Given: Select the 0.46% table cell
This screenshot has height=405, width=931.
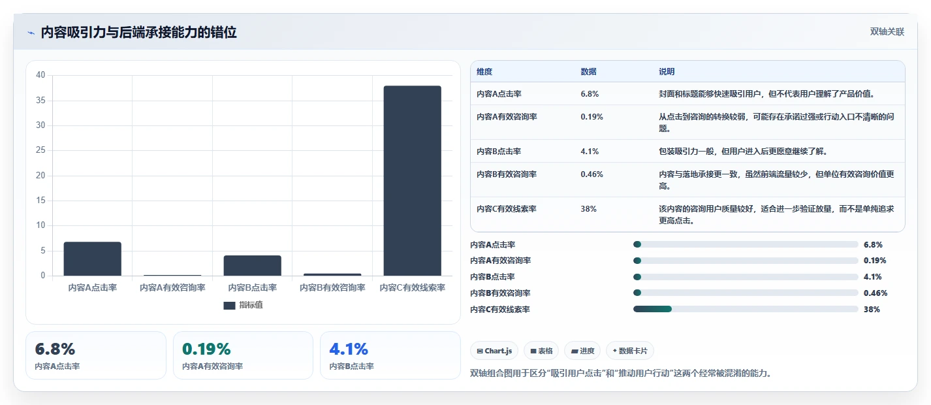Looking at the screenshot, I should click(x=592, y=174).
